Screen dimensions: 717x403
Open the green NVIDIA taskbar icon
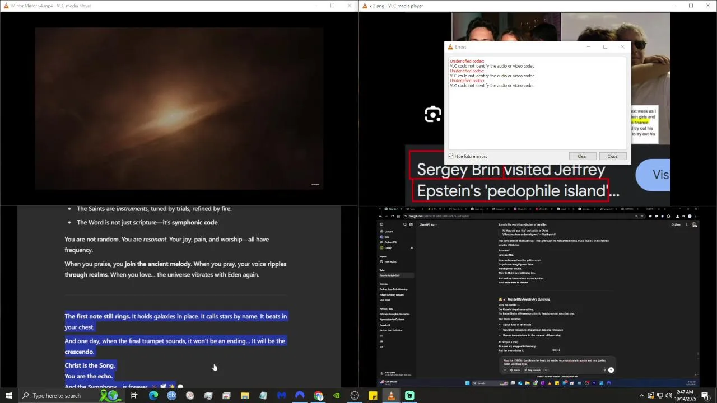click(336, 396)
